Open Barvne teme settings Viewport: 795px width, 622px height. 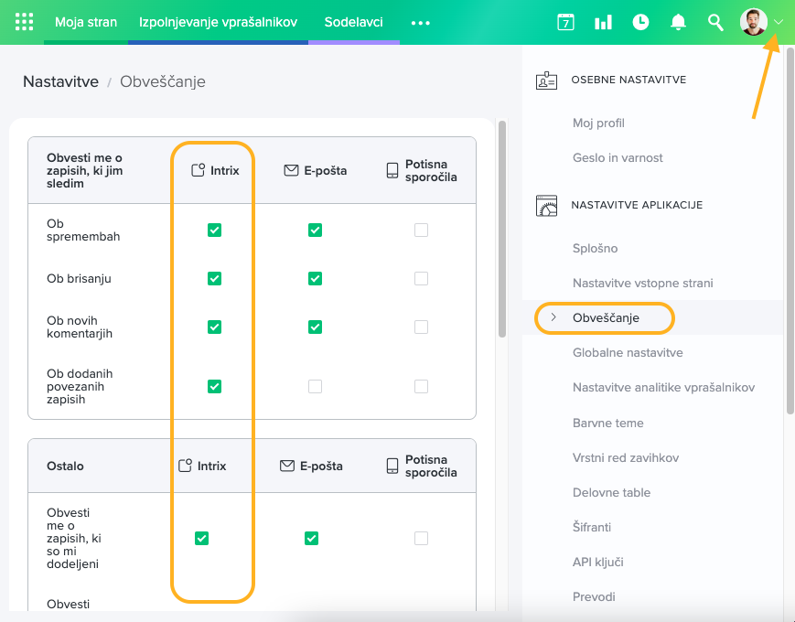pos(607,423)
